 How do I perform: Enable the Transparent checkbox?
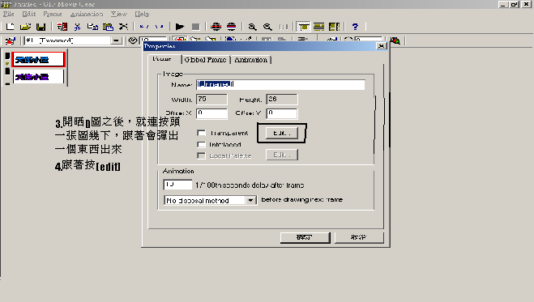tap(202, 133)
